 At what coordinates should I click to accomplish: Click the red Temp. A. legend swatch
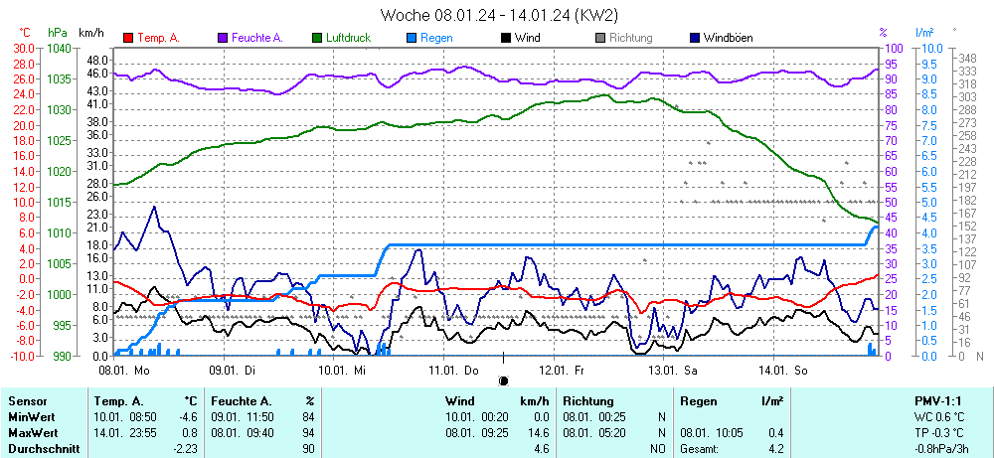click(128, 38)
